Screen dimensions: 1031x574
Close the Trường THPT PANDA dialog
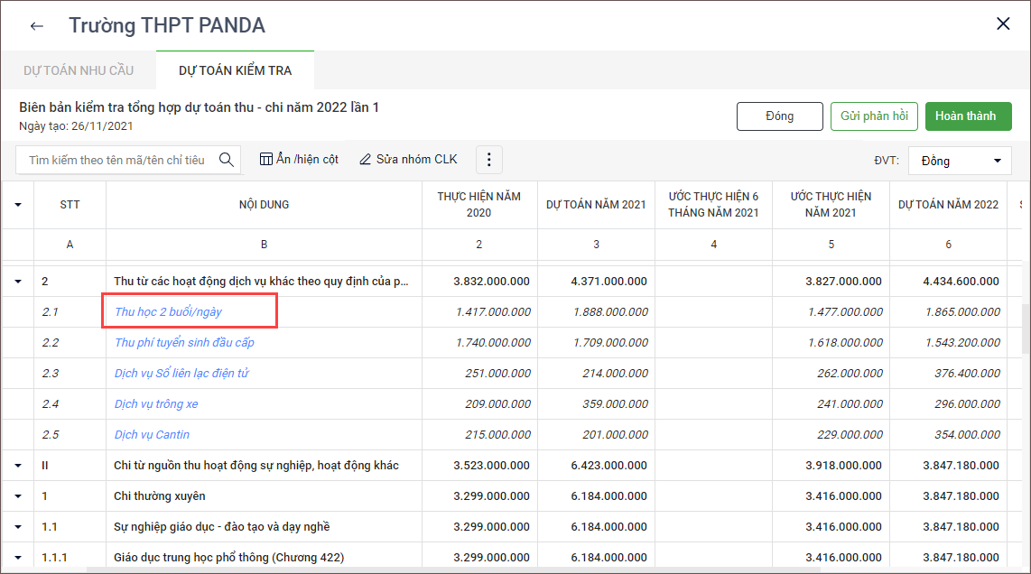click(1003, 24)
